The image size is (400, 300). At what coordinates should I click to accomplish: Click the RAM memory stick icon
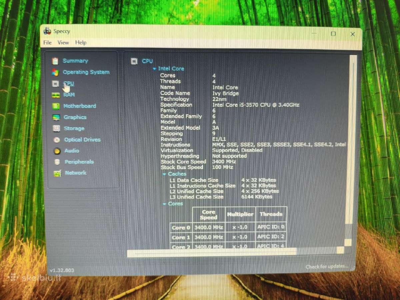coord(56,95)
